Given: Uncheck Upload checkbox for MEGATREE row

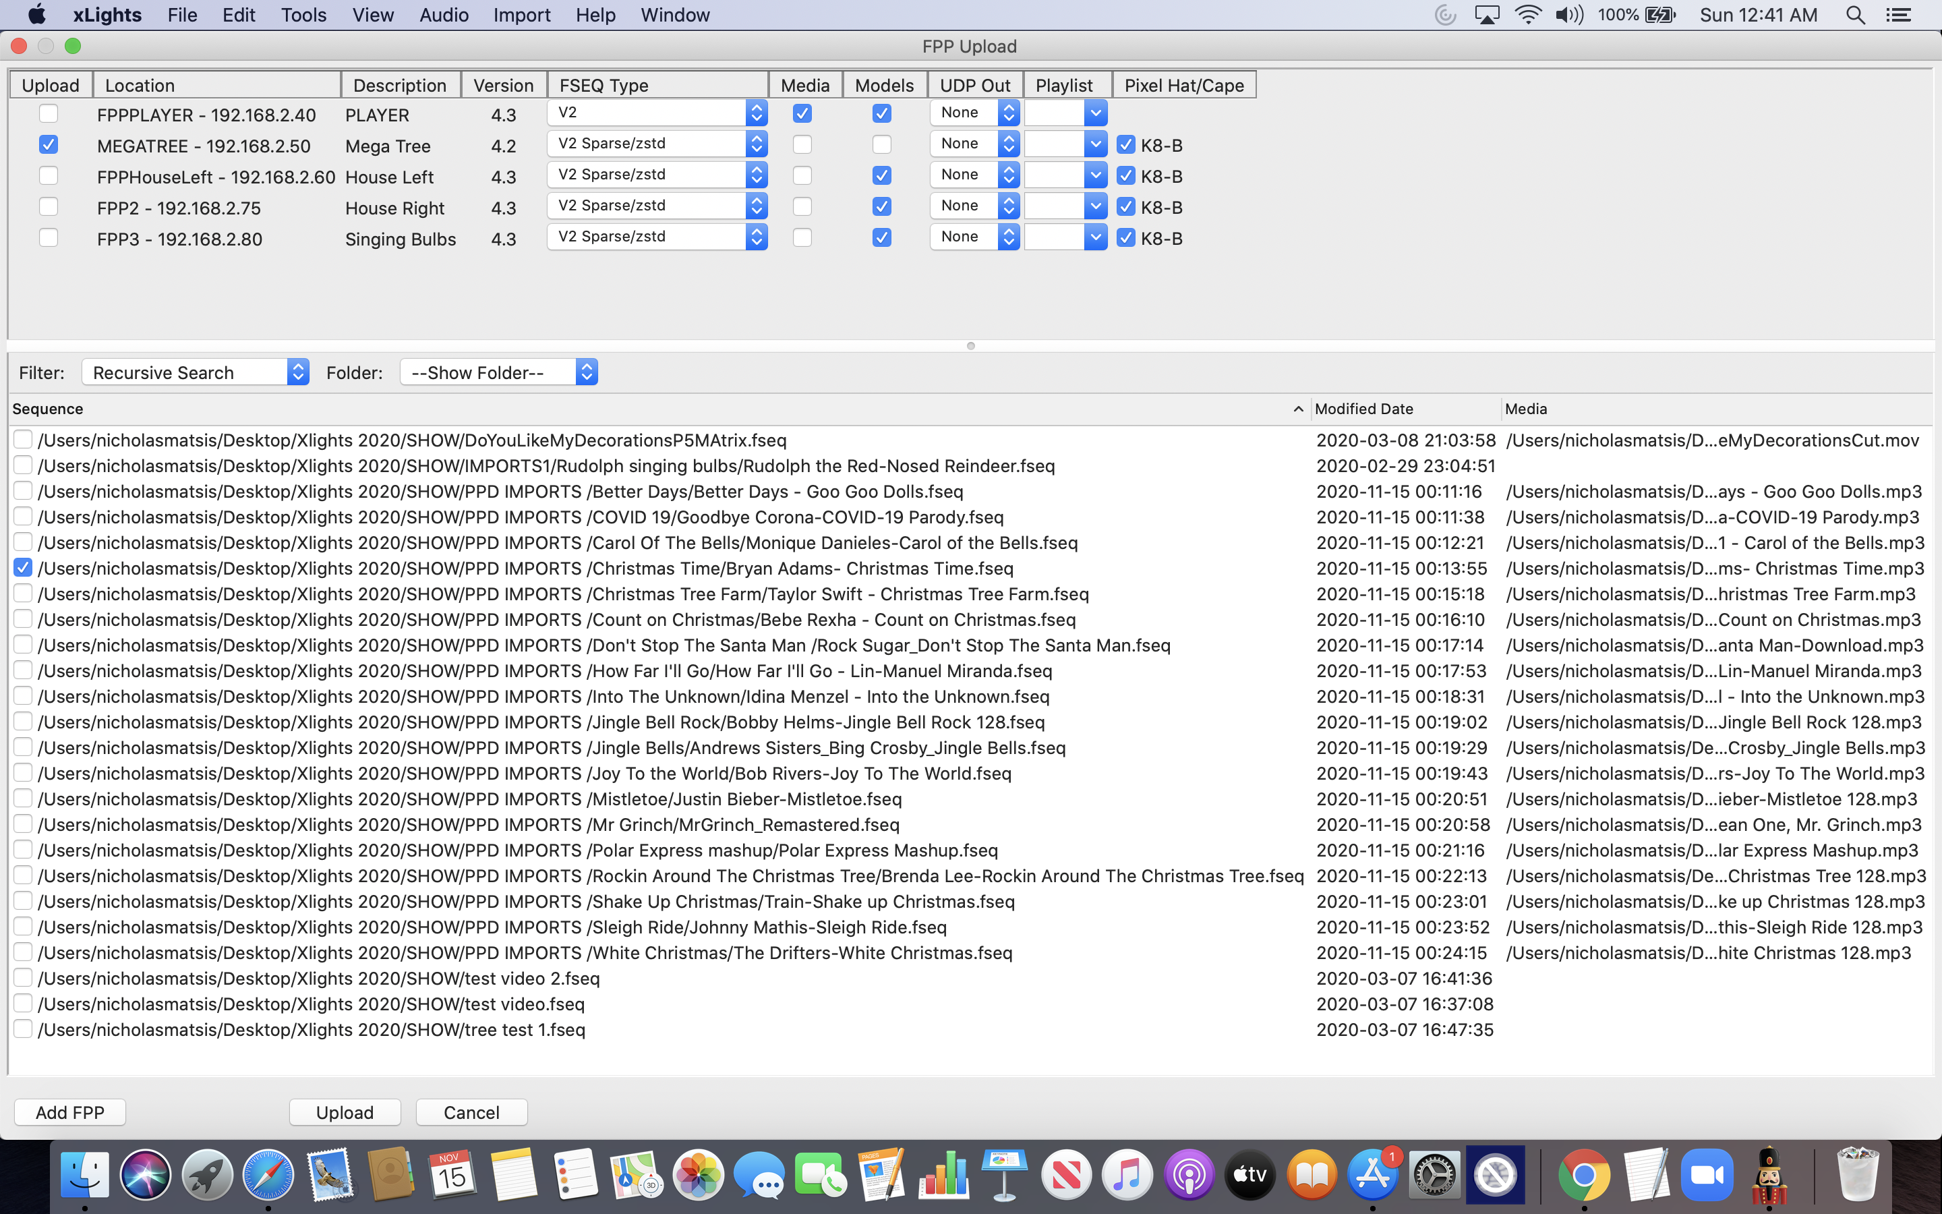Looking at the screenshot, I should [48, 144].
